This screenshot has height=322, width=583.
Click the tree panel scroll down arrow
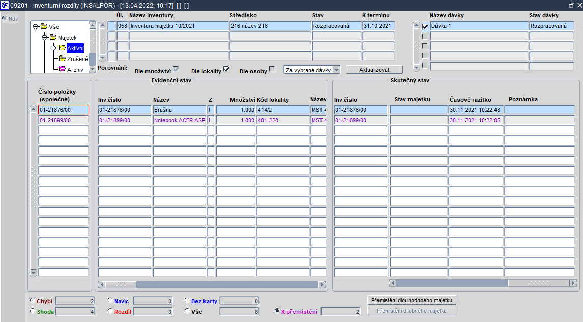click(x=92, y=69)
